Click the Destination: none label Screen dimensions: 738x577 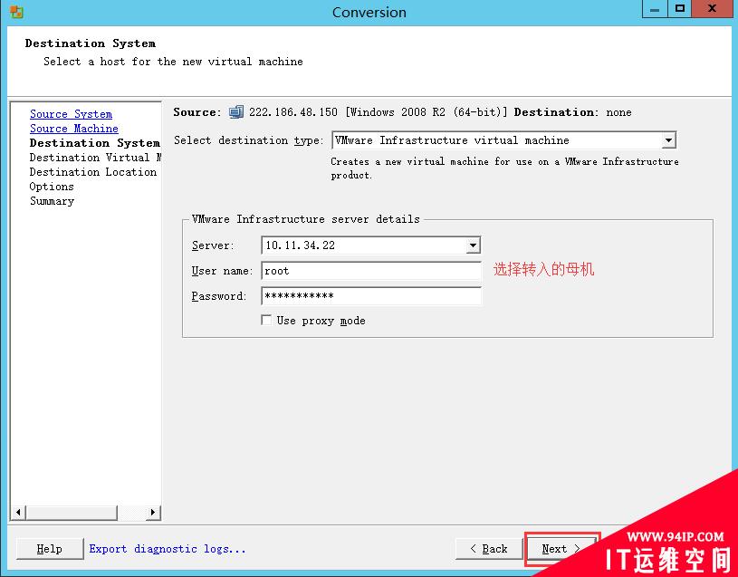572,112
